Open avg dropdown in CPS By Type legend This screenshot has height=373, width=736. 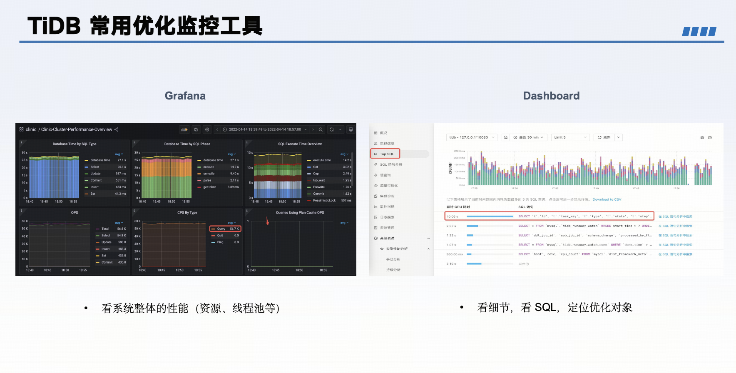pyautogui.click(x=232, y=223)
